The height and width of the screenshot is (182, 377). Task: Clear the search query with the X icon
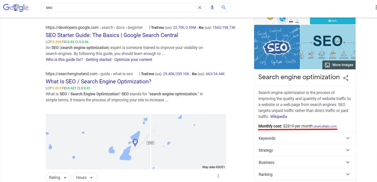click(x=199, y=7)
